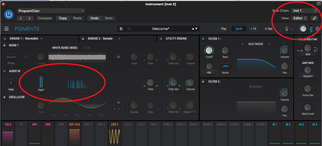Select the triangle waveform shape icon

[65, 115]
